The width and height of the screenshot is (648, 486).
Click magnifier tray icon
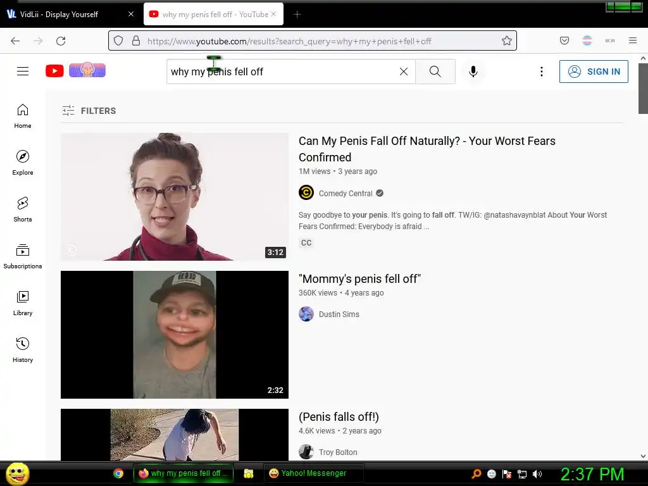click(x=477, y=474)
